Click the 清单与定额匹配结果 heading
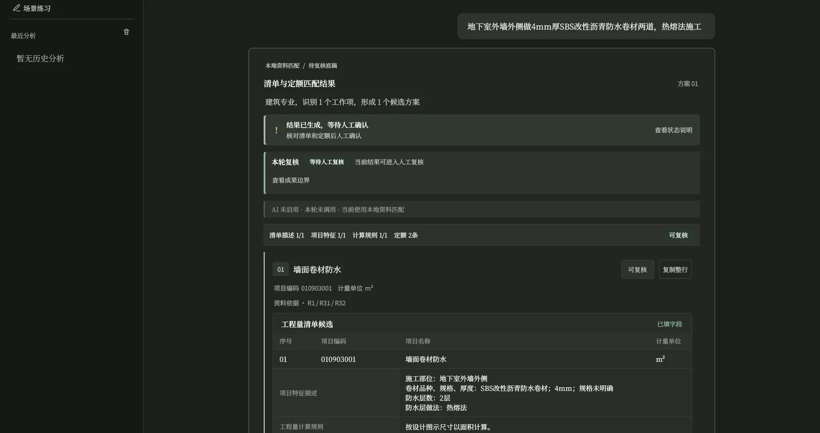This screenshot has width=820, height=433. coord(299,84)
